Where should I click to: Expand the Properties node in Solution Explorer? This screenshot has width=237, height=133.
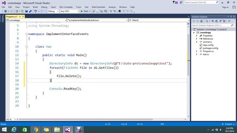197,36
